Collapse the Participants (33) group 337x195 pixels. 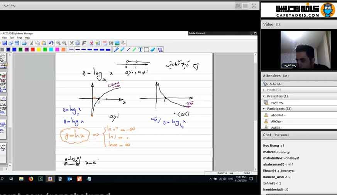[x=264, y=109]
